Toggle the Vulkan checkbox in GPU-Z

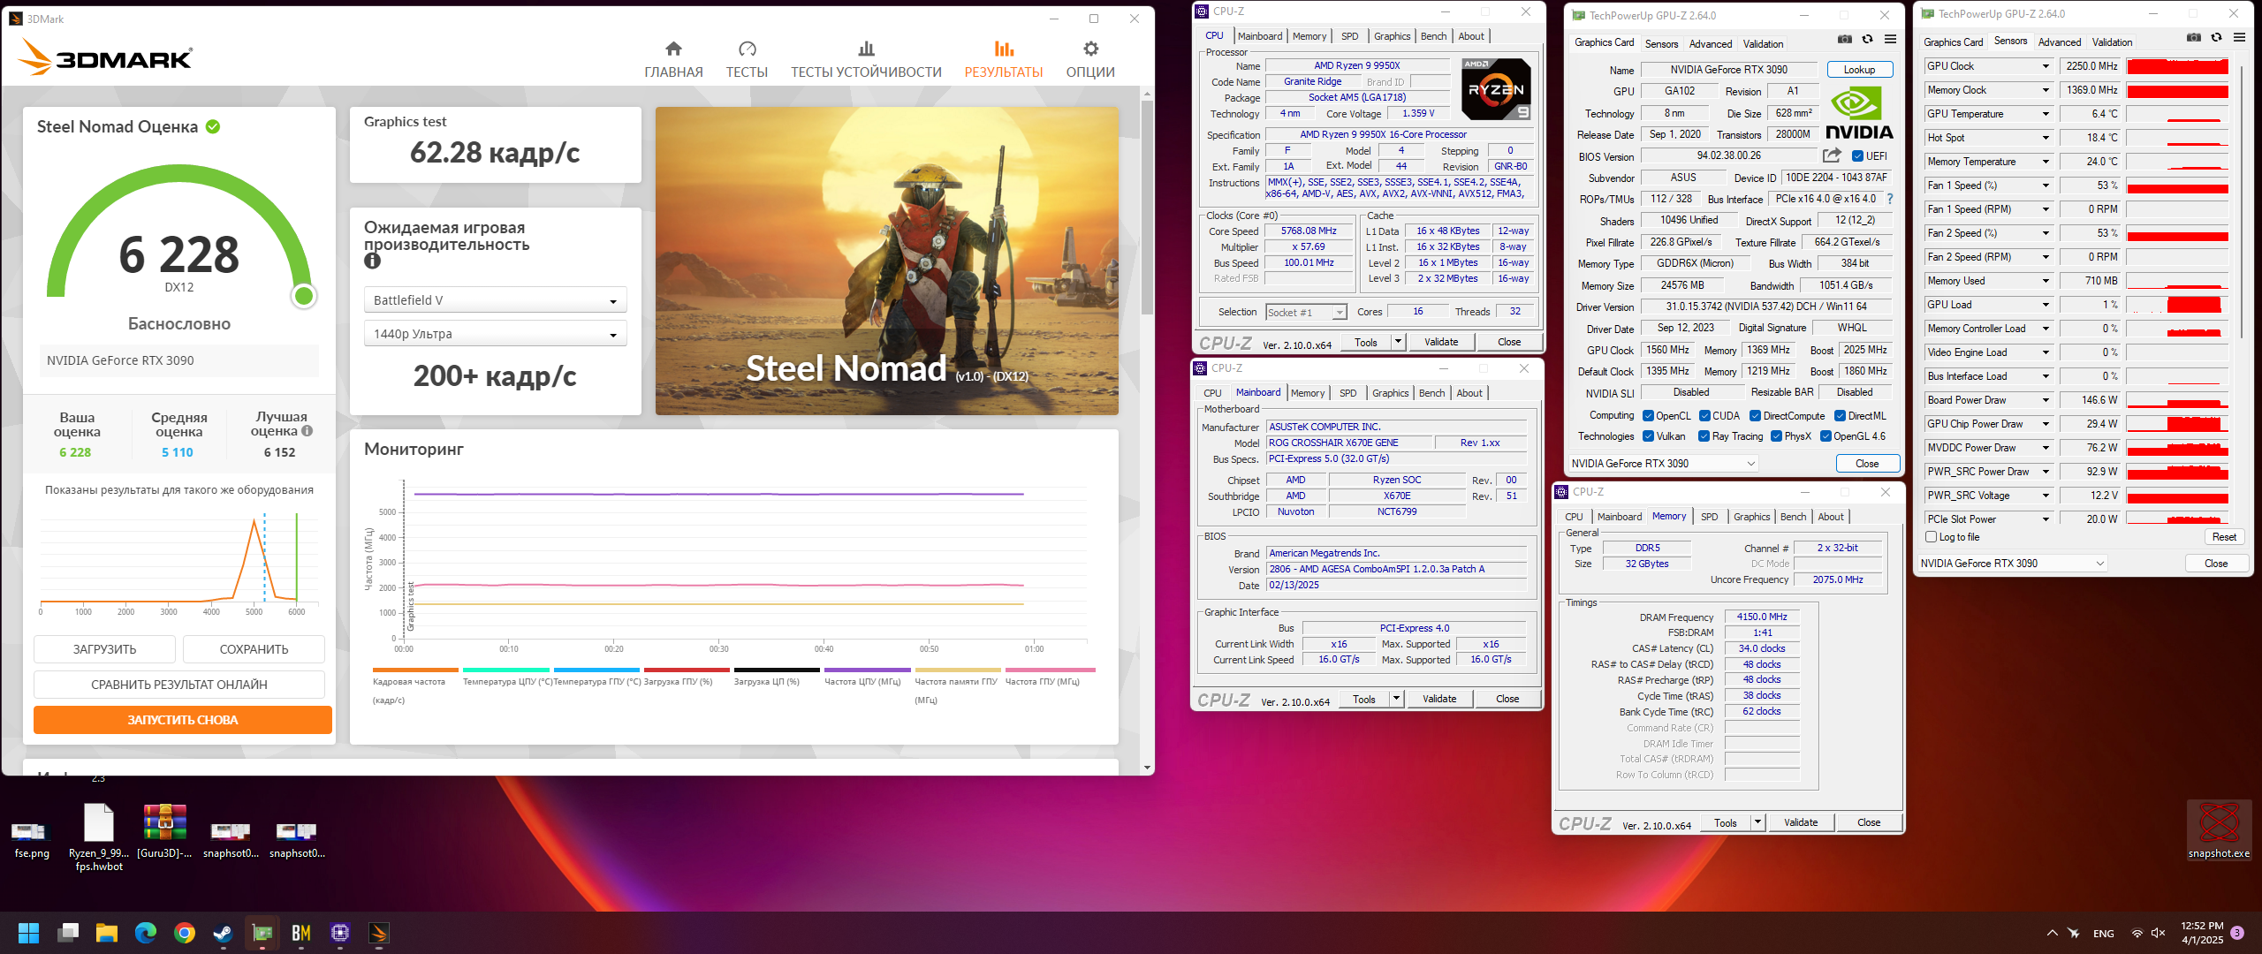[x=1648, y=436]
